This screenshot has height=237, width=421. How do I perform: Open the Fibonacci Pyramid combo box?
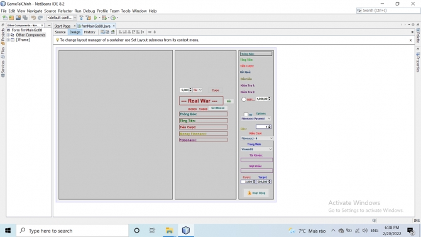tap(256, 118)
